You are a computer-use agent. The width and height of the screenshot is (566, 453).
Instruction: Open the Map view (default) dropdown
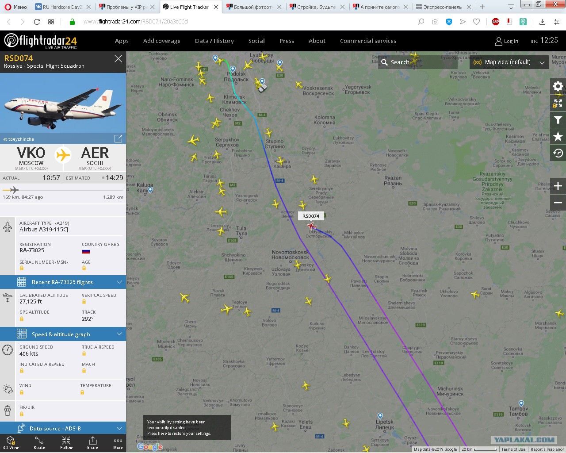pos(509,62)
